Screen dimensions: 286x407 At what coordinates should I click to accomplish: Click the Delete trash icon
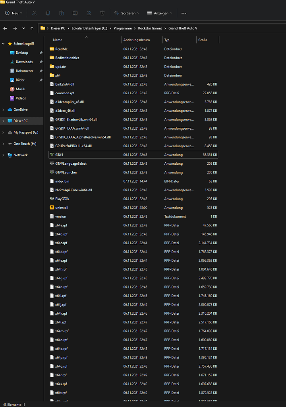[102, 13]
